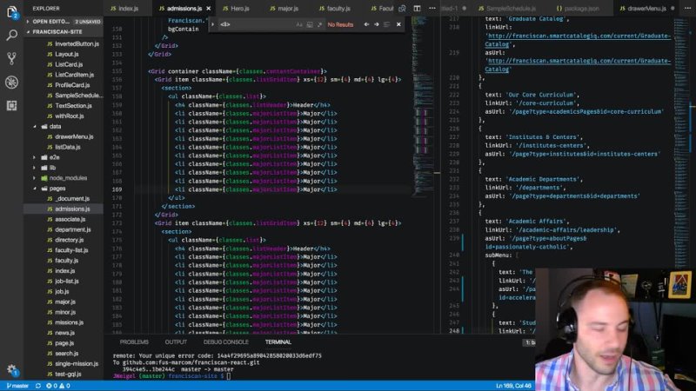Open Layout.js in explorer
This screenshot has height=391, width=696.
pos(67,54)
